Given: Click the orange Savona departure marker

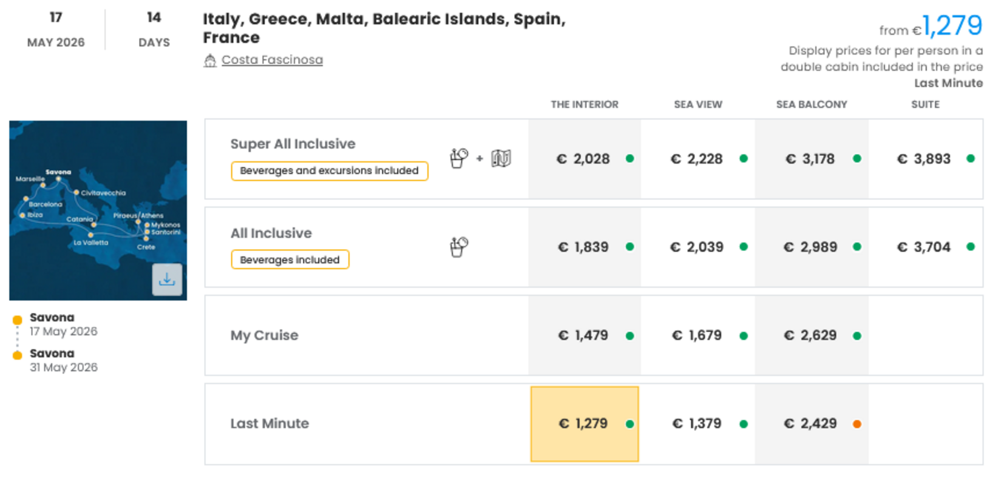Looking at the screenshot, I should 18,319.
